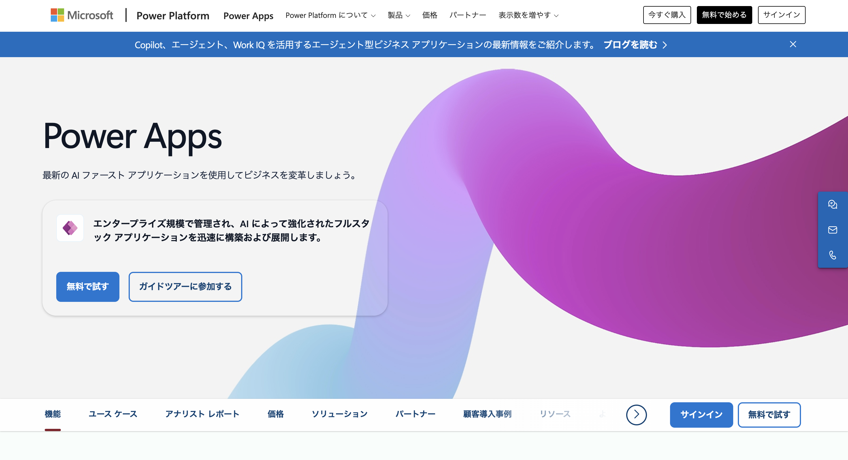Go to Power Platform home link

point(173,16)
